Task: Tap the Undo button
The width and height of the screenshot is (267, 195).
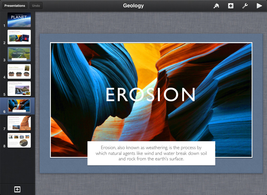Action: pos(36,6)
